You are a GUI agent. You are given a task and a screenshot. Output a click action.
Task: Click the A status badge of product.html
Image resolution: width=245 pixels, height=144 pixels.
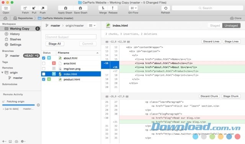coord(49,79)
